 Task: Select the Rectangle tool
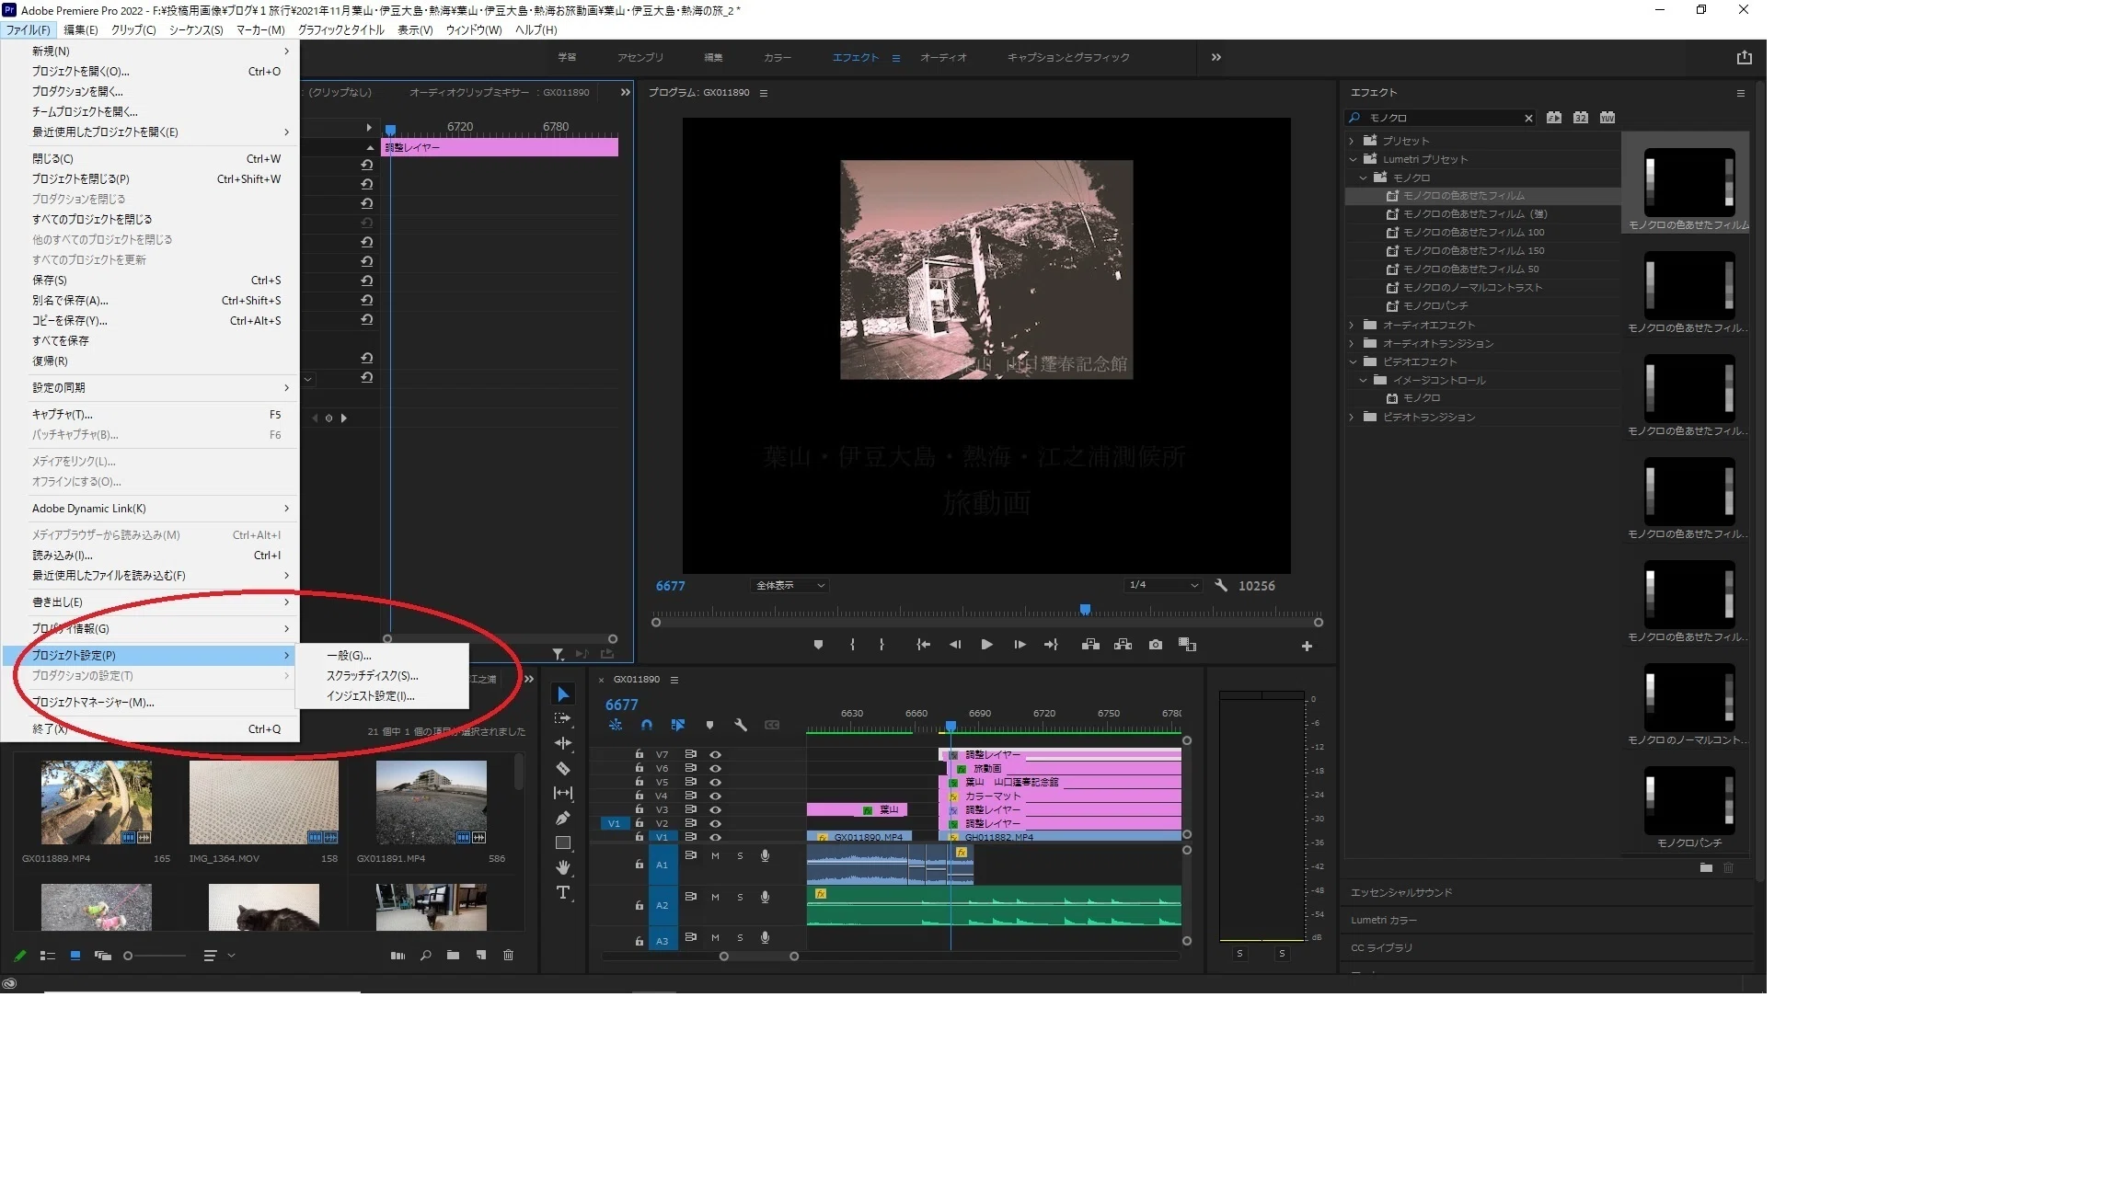click(x=563, y=842)
